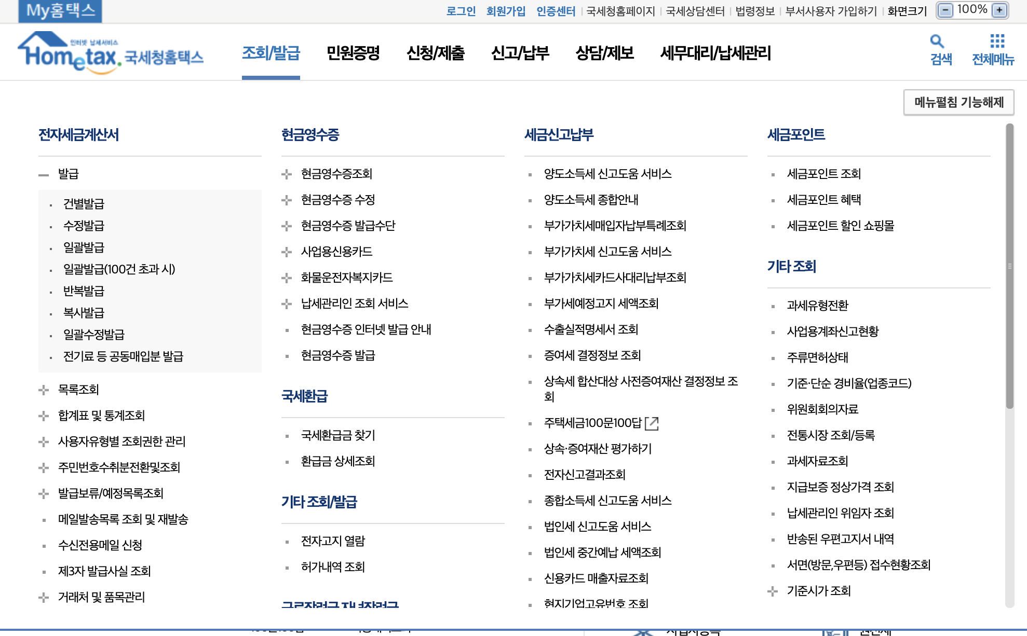Open the 전체메뉴 grid icon

[x=997, y=42]
